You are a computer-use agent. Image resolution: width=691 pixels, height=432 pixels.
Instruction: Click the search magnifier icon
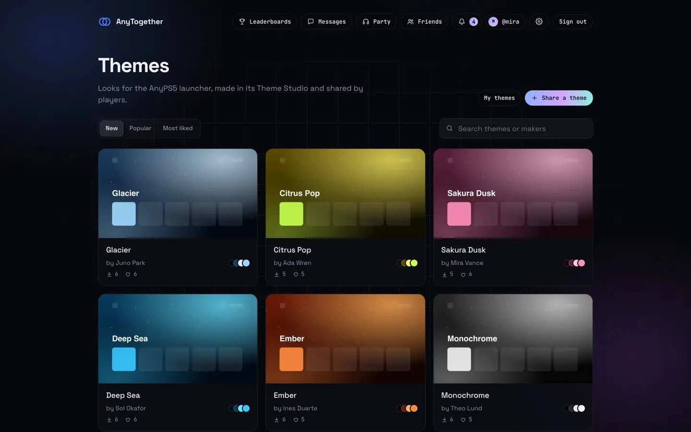point(450,129)
